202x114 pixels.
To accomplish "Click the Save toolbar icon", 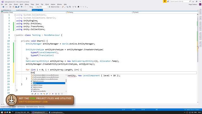I will click(x=16, y=7).
